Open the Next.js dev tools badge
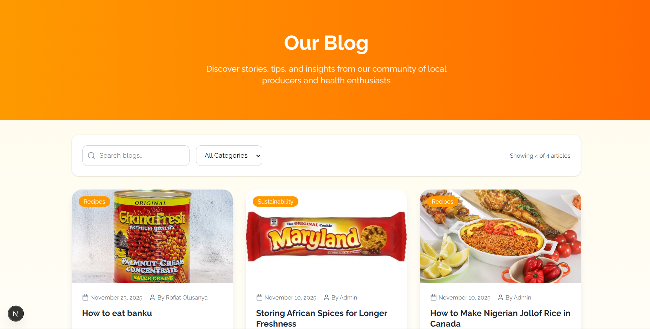The image size is (650, 329). pyautogui.click(x=16, y=314)
